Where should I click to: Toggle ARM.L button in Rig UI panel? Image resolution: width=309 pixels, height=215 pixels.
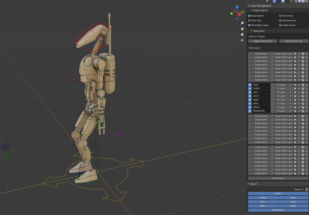[x=263, y=206]
